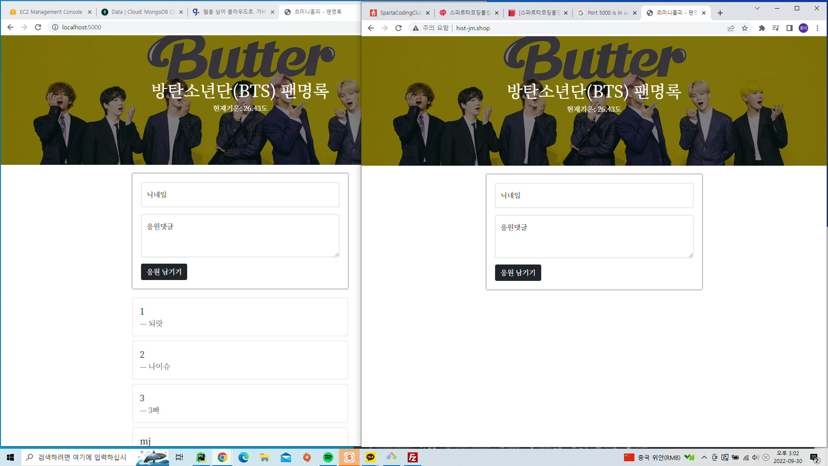Click the security warning triangle icon
The image size is (828, 466).
(416, 28)
